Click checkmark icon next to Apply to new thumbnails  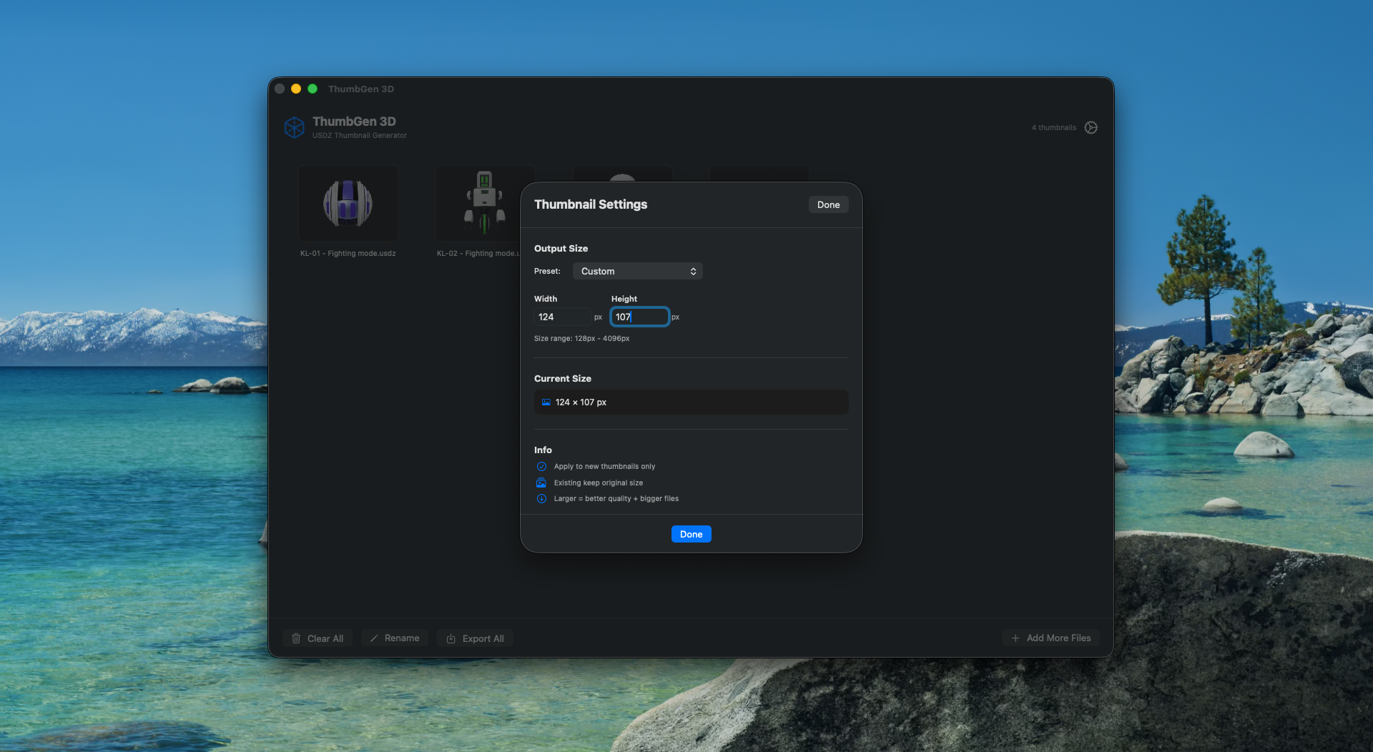click(x=541, y=467)
